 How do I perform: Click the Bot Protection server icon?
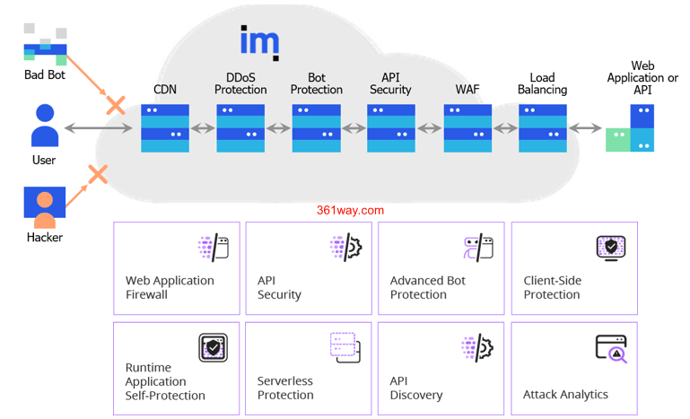pyautogui.click(x=316, y=127)
